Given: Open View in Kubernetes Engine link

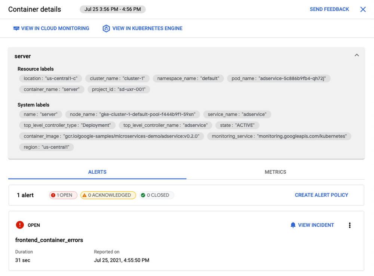Looking at the screenshot, I should (142, 28).
